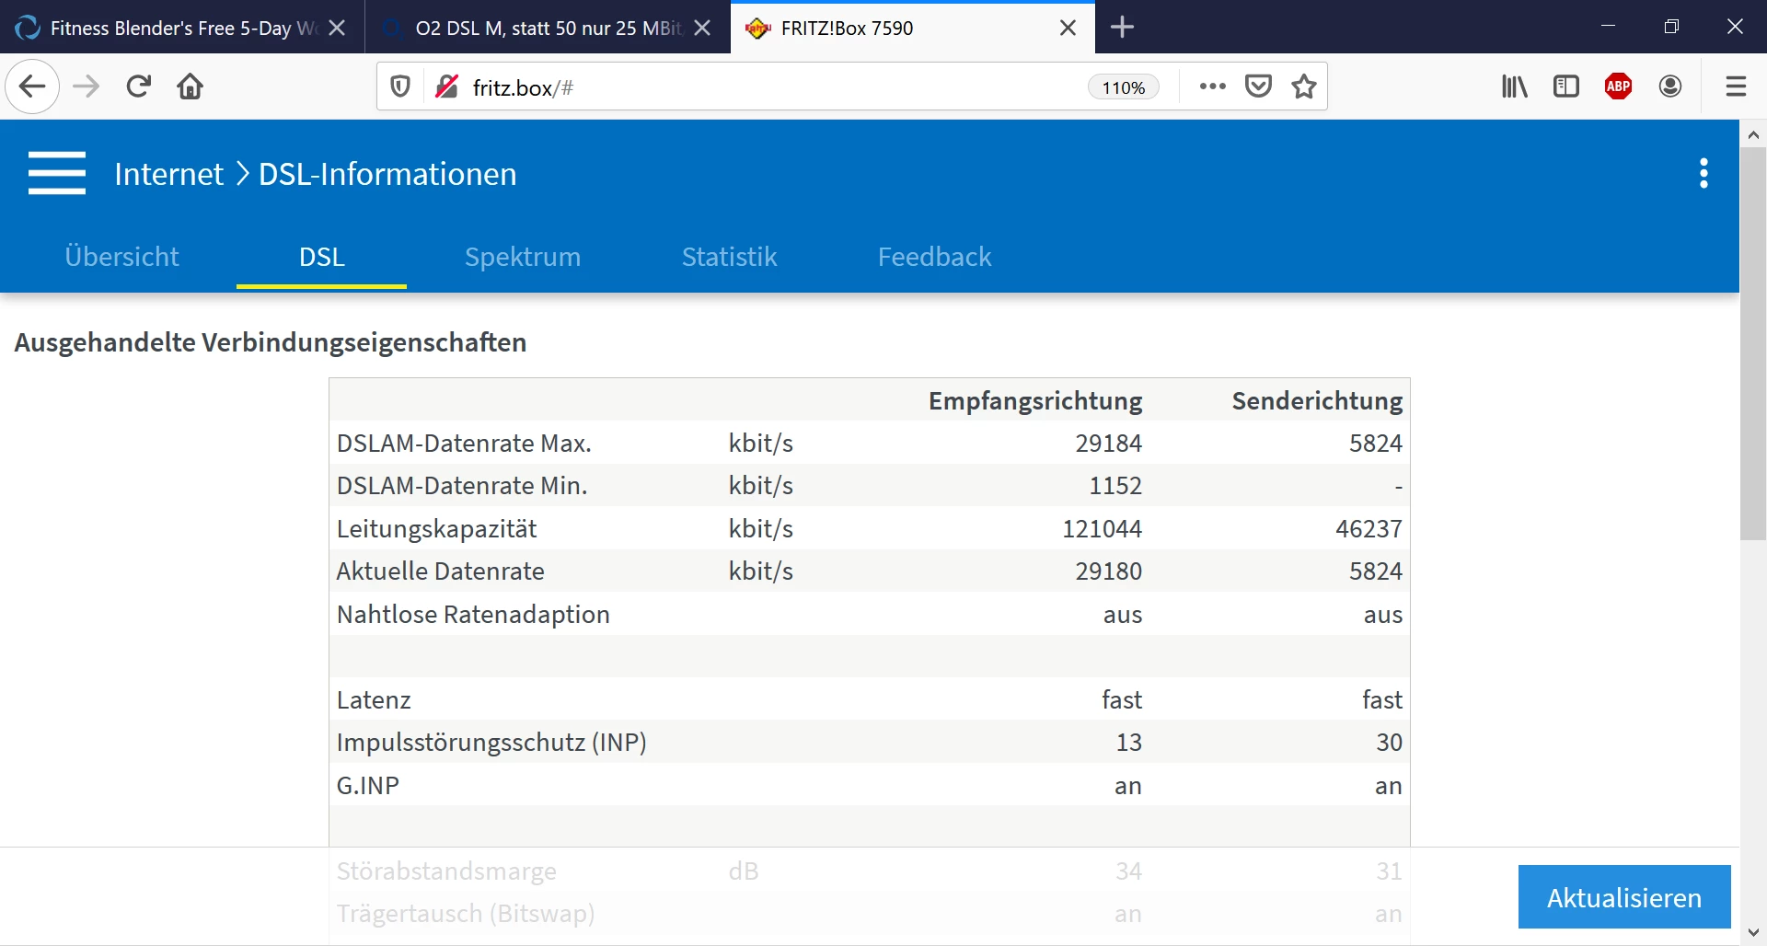Switch to the Spektrum tab
Screen dimensions: 1767x946
(x=522, y=257)
